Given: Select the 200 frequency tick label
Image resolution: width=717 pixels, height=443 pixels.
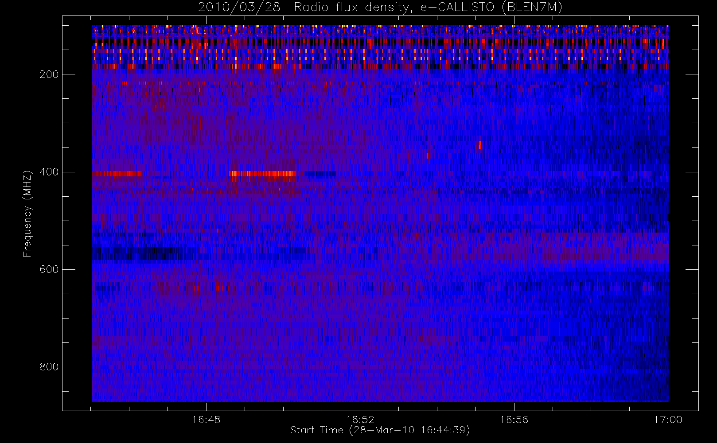Looking at the screenshot, I should pyautogui.click(x=49, y=74).
